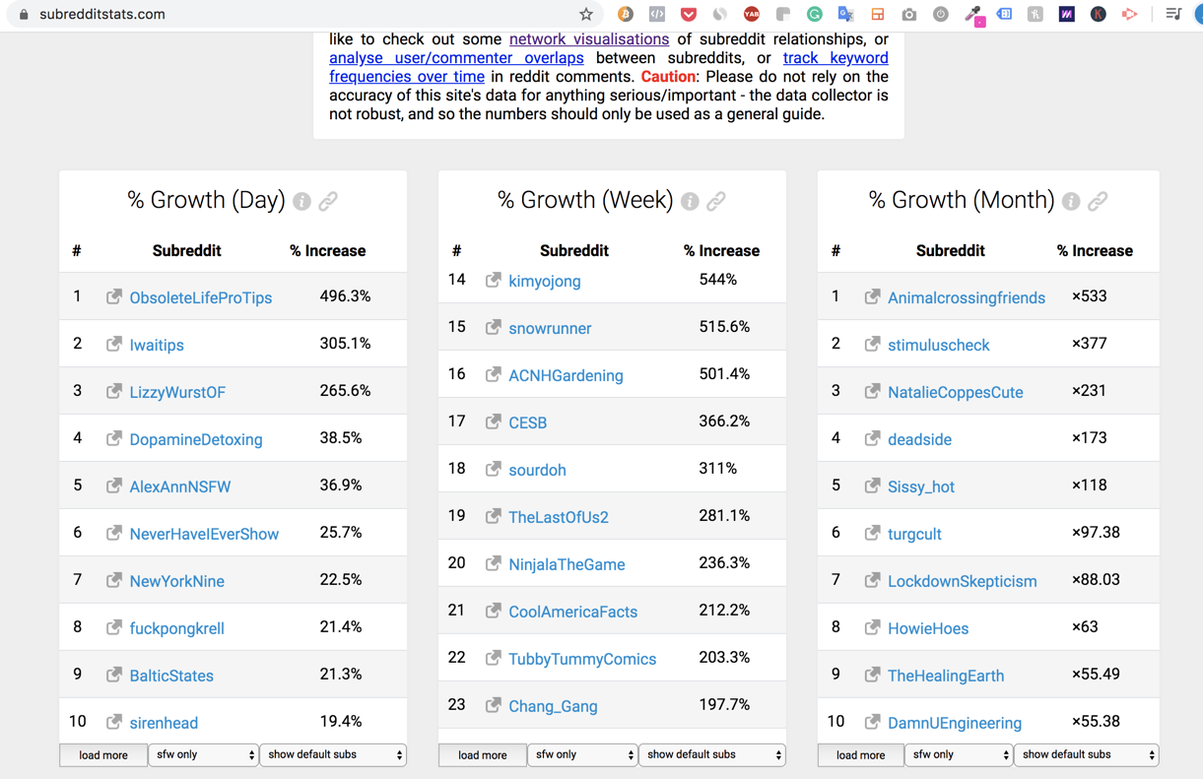Open the code brackets extension icon
Screen dimensions: 1203x779
(657, 14)
